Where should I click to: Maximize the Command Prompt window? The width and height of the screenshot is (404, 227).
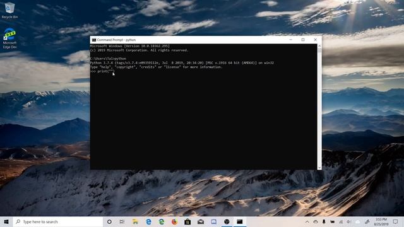(303, 40)
